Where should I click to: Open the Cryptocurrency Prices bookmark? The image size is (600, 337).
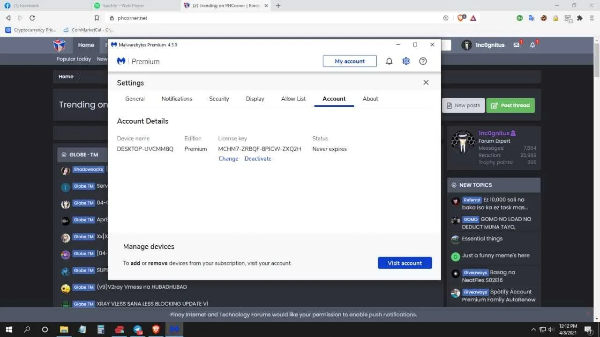pos(31,30)
